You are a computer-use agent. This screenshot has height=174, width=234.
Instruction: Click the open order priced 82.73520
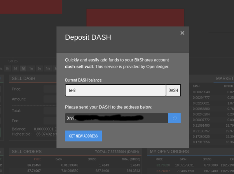[x=190, y=165]
